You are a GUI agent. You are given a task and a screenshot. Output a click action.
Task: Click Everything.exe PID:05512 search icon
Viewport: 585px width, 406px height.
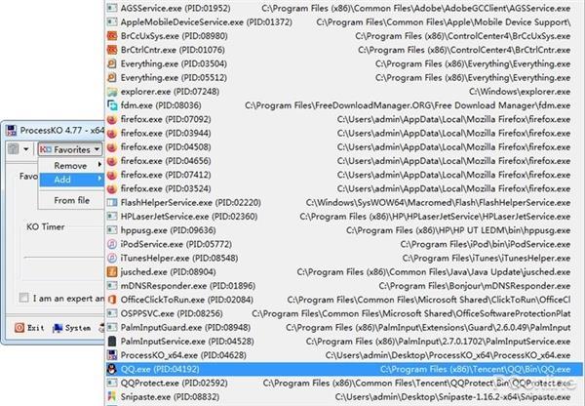point(112,77)
